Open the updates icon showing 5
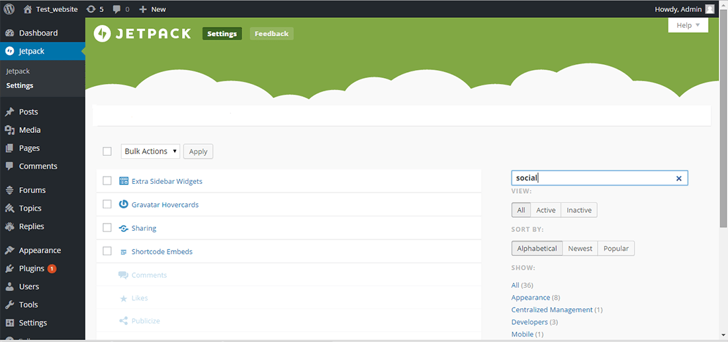The height and width of the screenshot is (342, 728). pos(91,9)
